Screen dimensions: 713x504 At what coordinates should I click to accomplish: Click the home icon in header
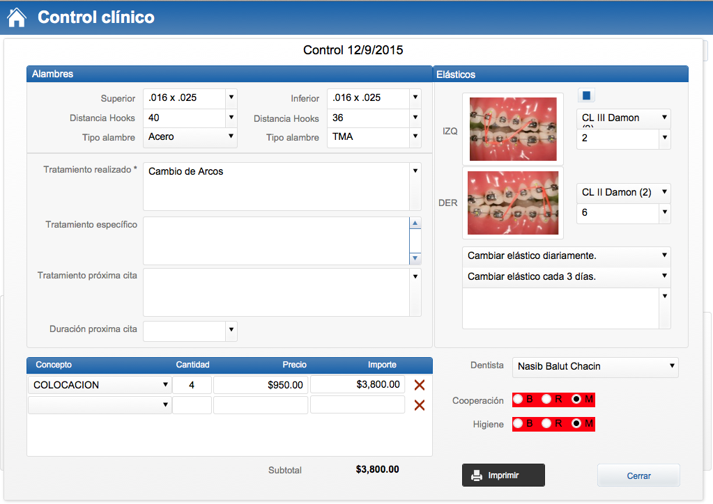click(16, 17)
